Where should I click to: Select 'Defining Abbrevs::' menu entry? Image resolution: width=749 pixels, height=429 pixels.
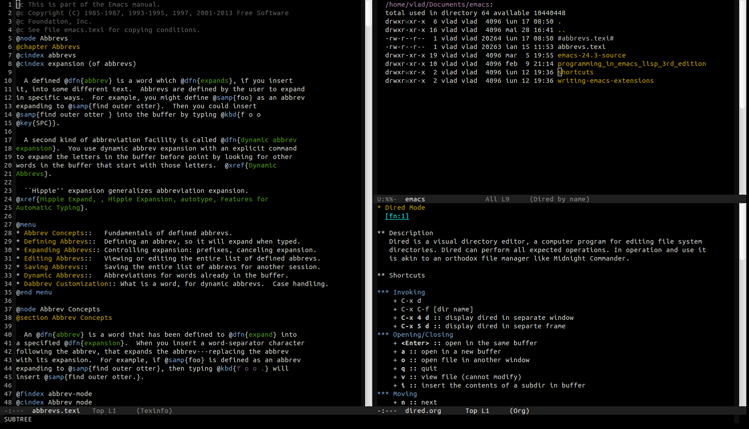(60, 241)
